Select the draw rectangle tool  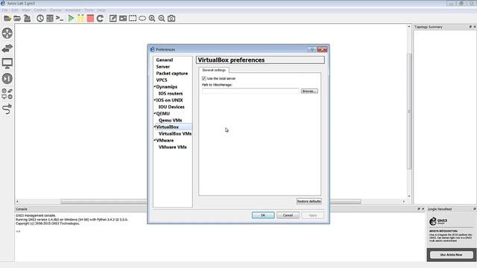click(133, 18)
